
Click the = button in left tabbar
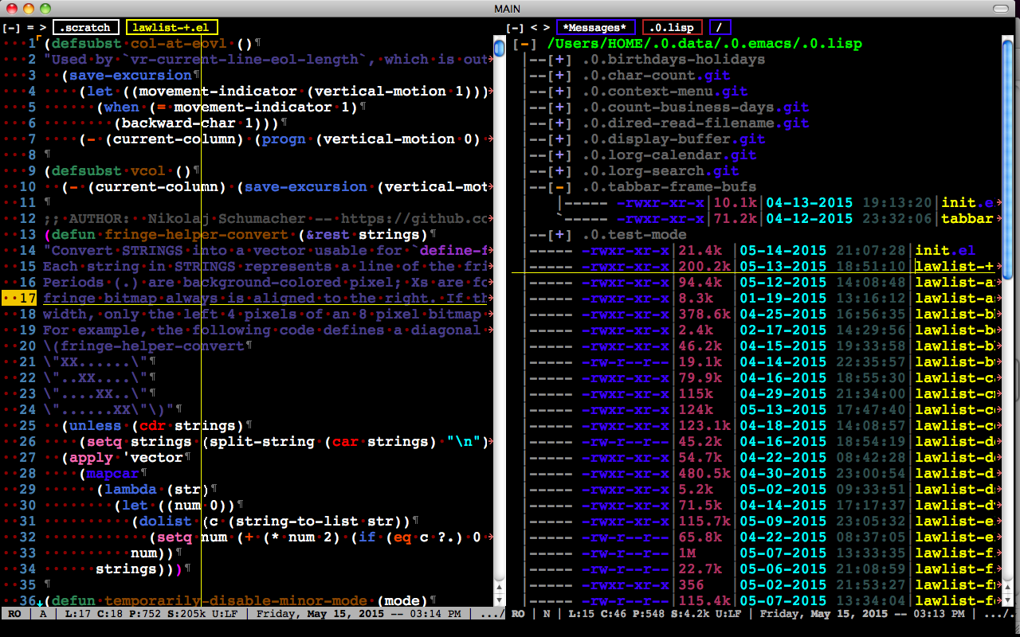click(30, 28)
